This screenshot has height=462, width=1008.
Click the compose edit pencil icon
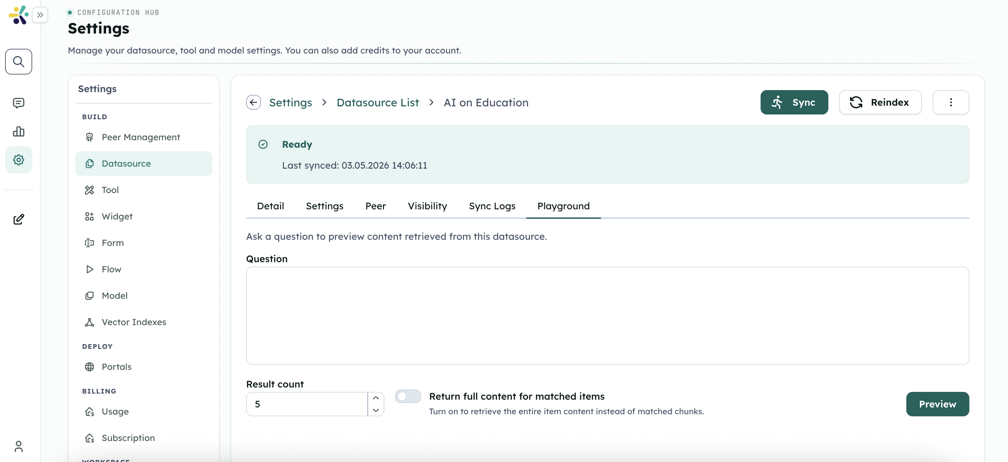tap(18, 219)
